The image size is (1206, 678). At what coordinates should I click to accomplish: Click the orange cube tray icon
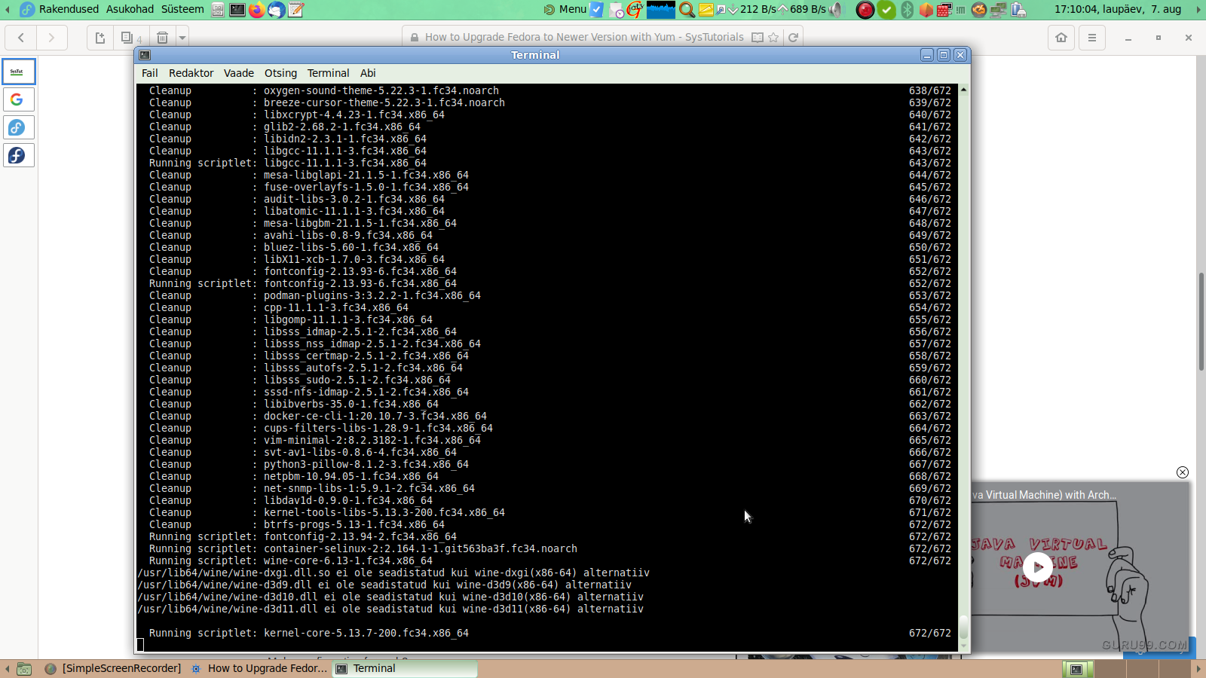tap(926, 10)
